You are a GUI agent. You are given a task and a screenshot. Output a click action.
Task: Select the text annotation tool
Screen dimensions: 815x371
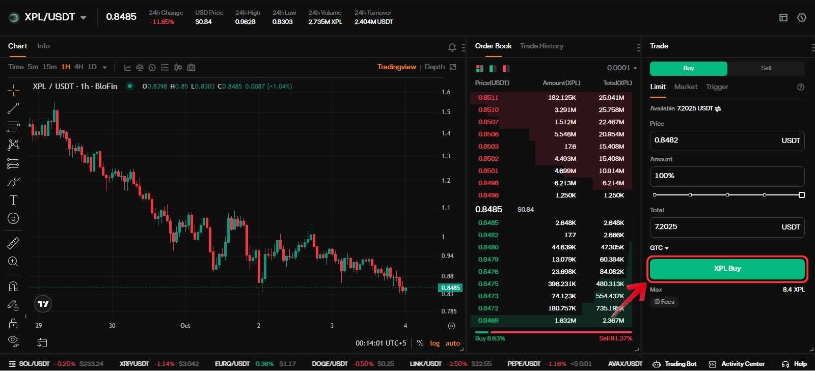(x=13, y=200)
